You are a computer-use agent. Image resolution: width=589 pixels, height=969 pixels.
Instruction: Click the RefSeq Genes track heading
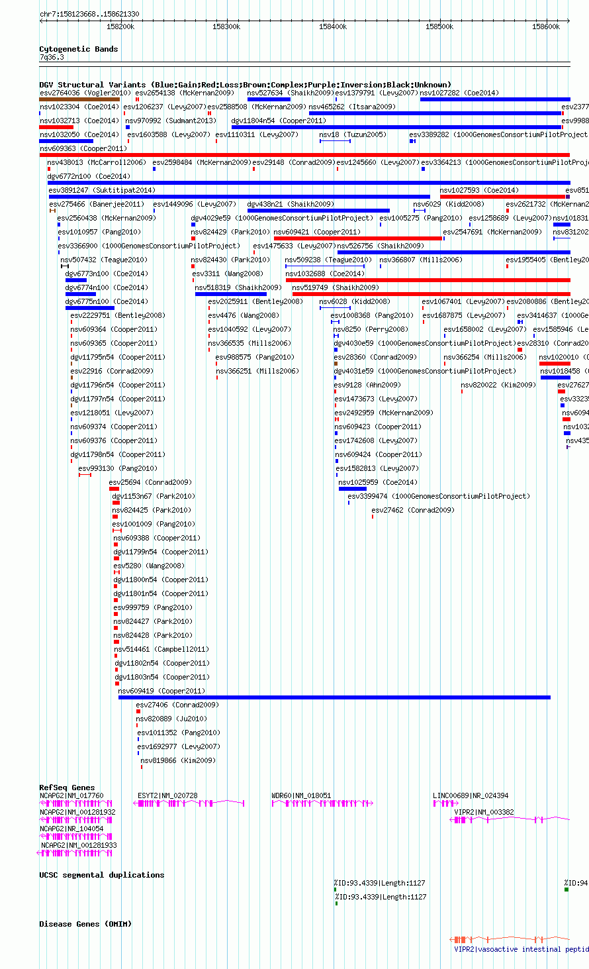click(x=67, y=788)
